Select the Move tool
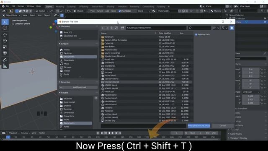Viewport: 268px width, 151px height. coord(5,35)
